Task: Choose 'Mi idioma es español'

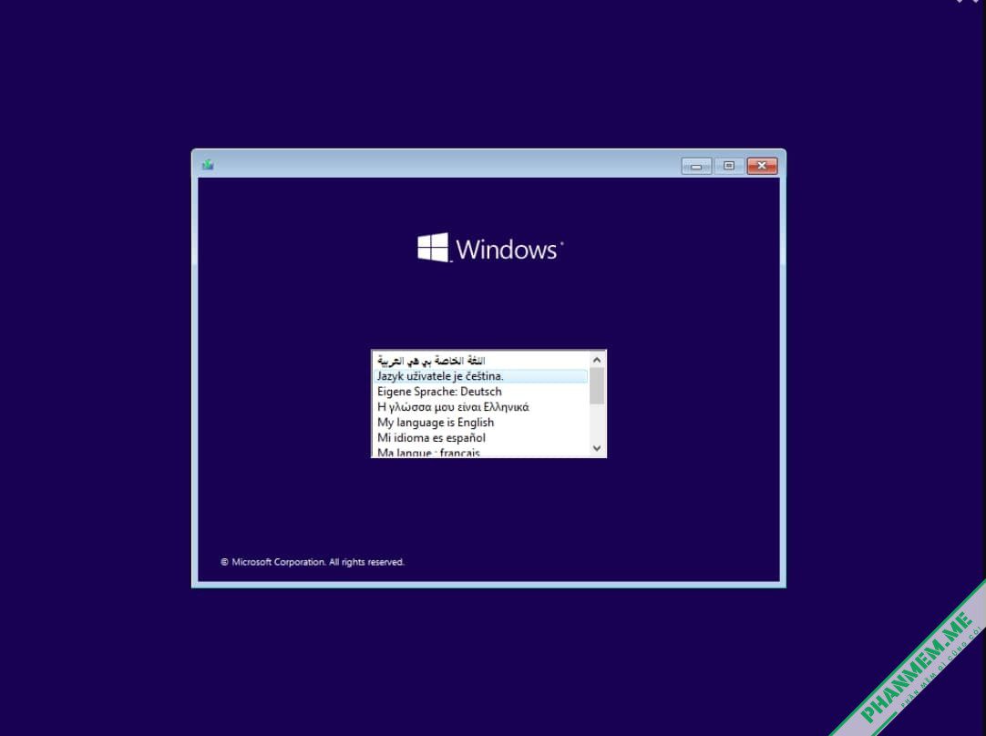Action: (481, 437)
